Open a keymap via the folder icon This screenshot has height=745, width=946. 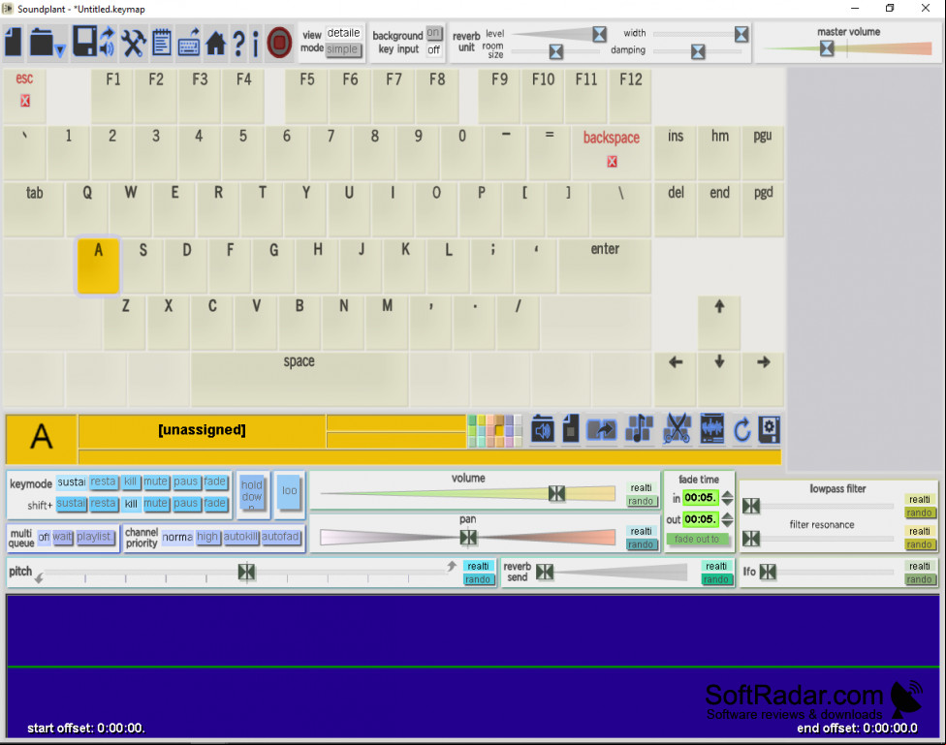click(x=41, y=43)
